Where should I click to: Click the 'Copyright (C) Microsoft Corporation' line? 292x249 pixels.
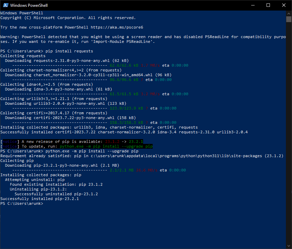tap(68, 18)
